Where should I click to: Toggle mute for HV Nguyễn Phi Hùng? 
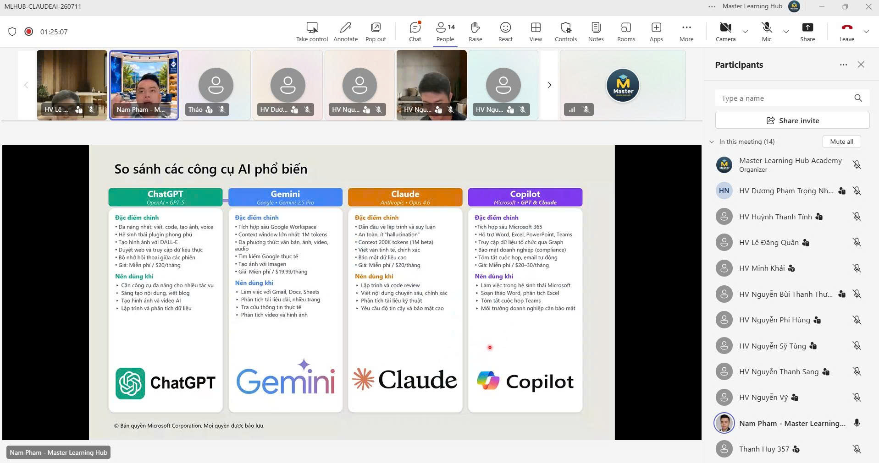[857, 320]
